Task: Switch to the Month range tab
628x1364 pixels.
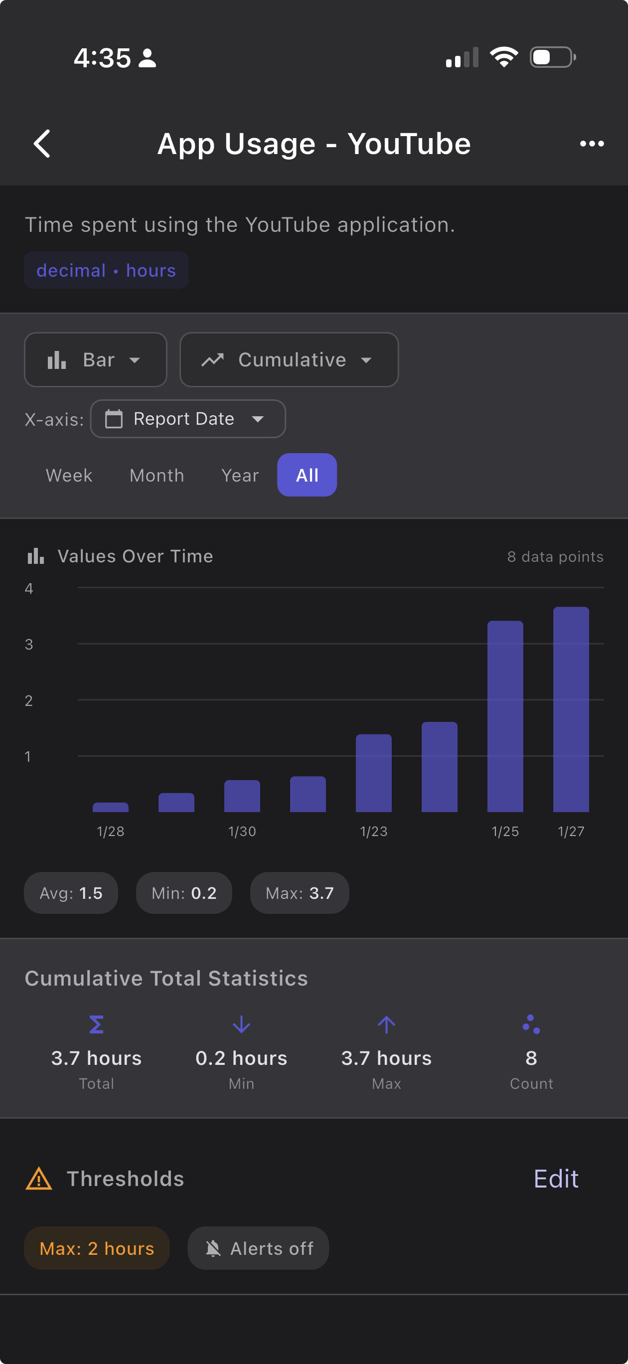Action: [x=157, y=475]
